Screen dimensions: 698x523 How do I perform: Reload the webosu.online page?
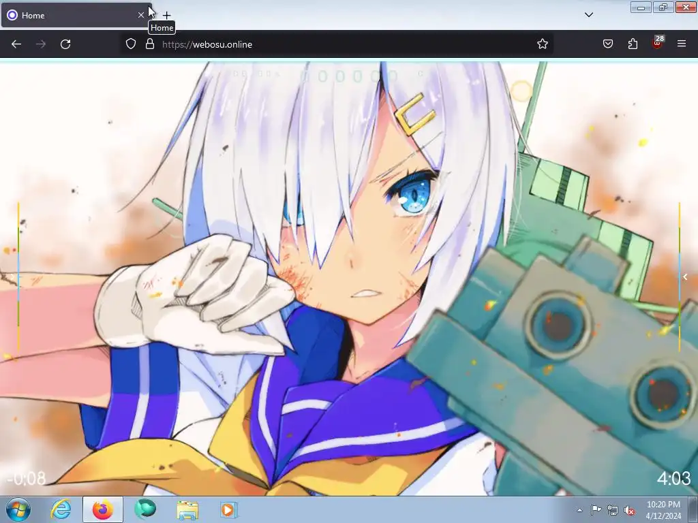(65, 44)
